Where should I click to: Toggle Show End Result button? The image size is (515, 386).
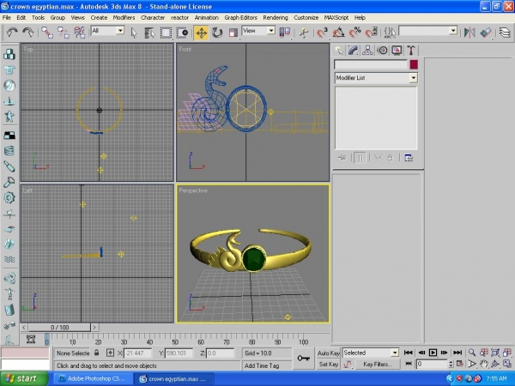360,158
